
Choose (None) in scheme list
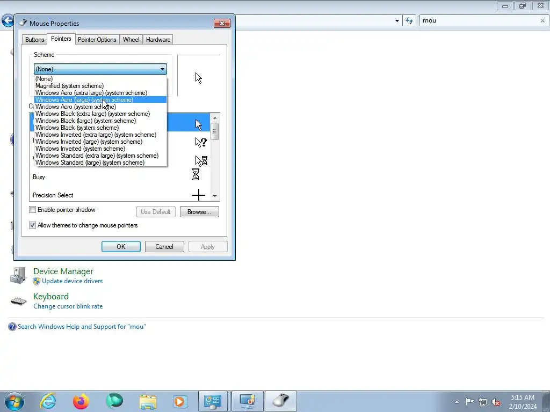[x=100, y=79]
